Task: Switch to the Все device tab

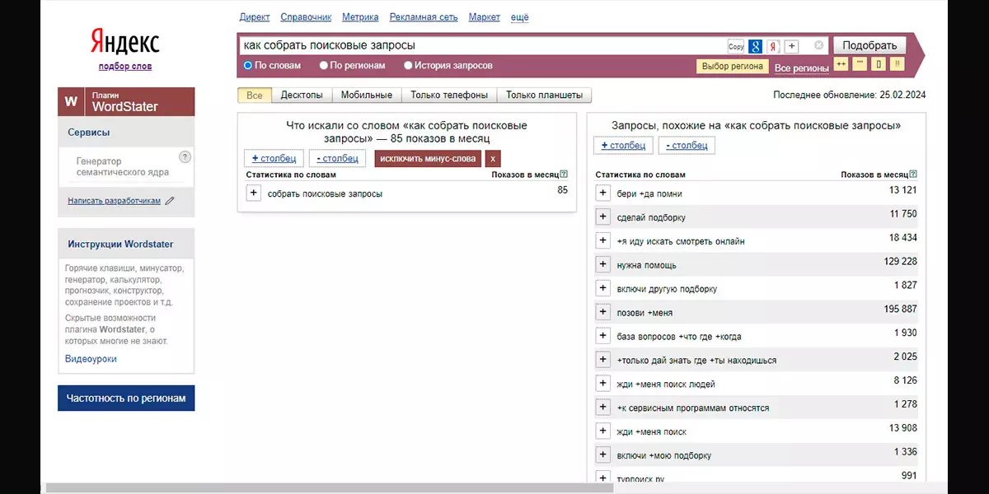Action: tap(254, 96)
